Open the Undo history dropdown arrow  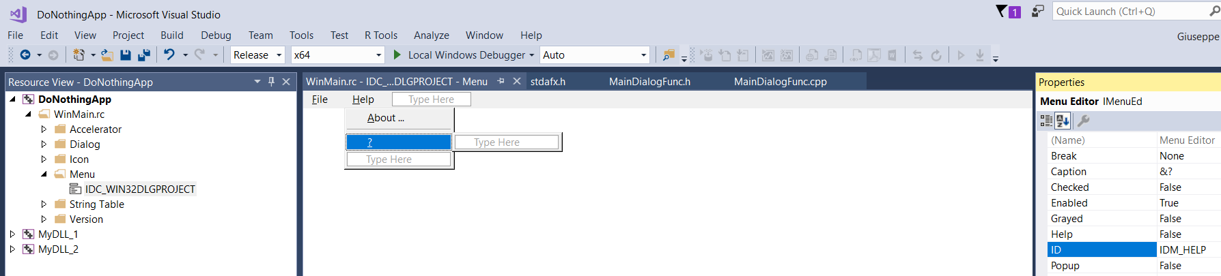185,55
